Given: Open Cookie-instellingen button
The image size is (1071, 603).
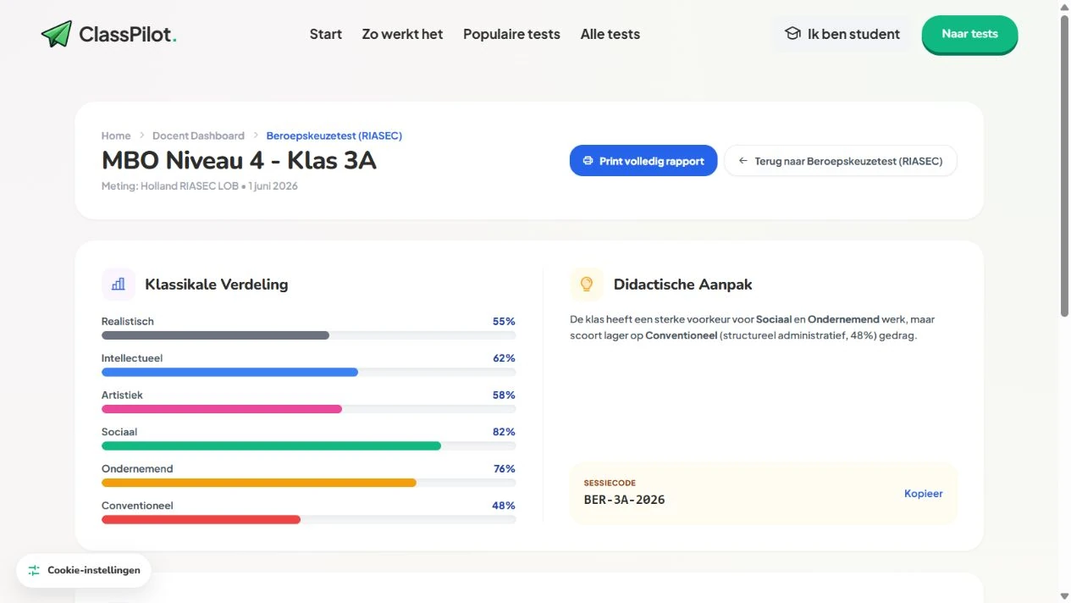Looking at the screenshot, I should [x=84, y=571].
